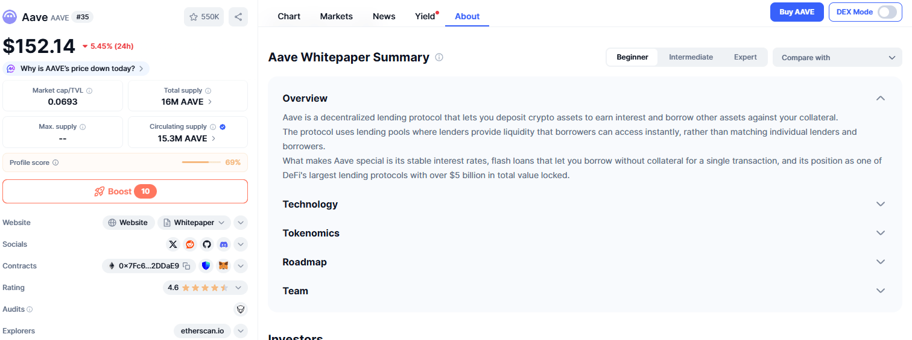Open Aave's Discord server
Image resolution: width=912 pixels, height=340 pixels.
(x=224, y=244)
